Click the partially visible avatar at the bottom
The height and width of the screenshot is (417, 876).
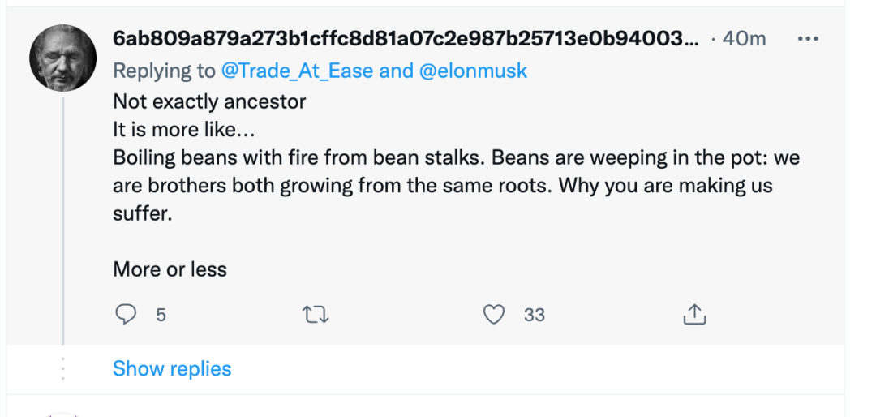[63, 414]
